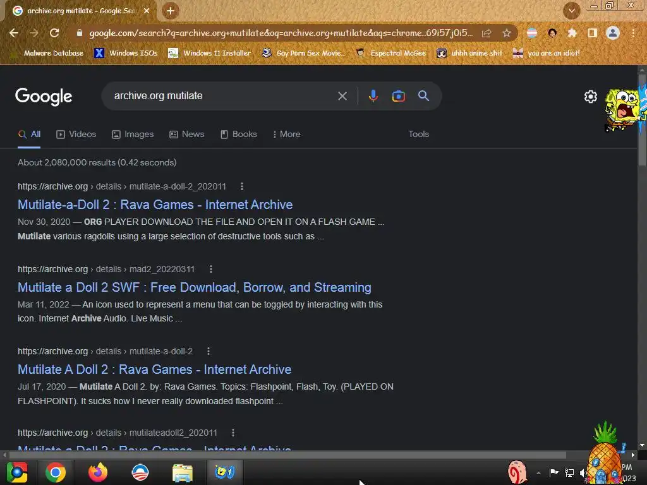This screenshot has width=647, height=485.
Task: Switch to the News tab
Action: [x=187, y=135]
